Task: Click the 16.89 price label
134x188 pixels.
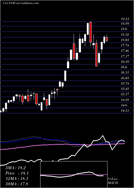Action: click(x=125, y=62)
